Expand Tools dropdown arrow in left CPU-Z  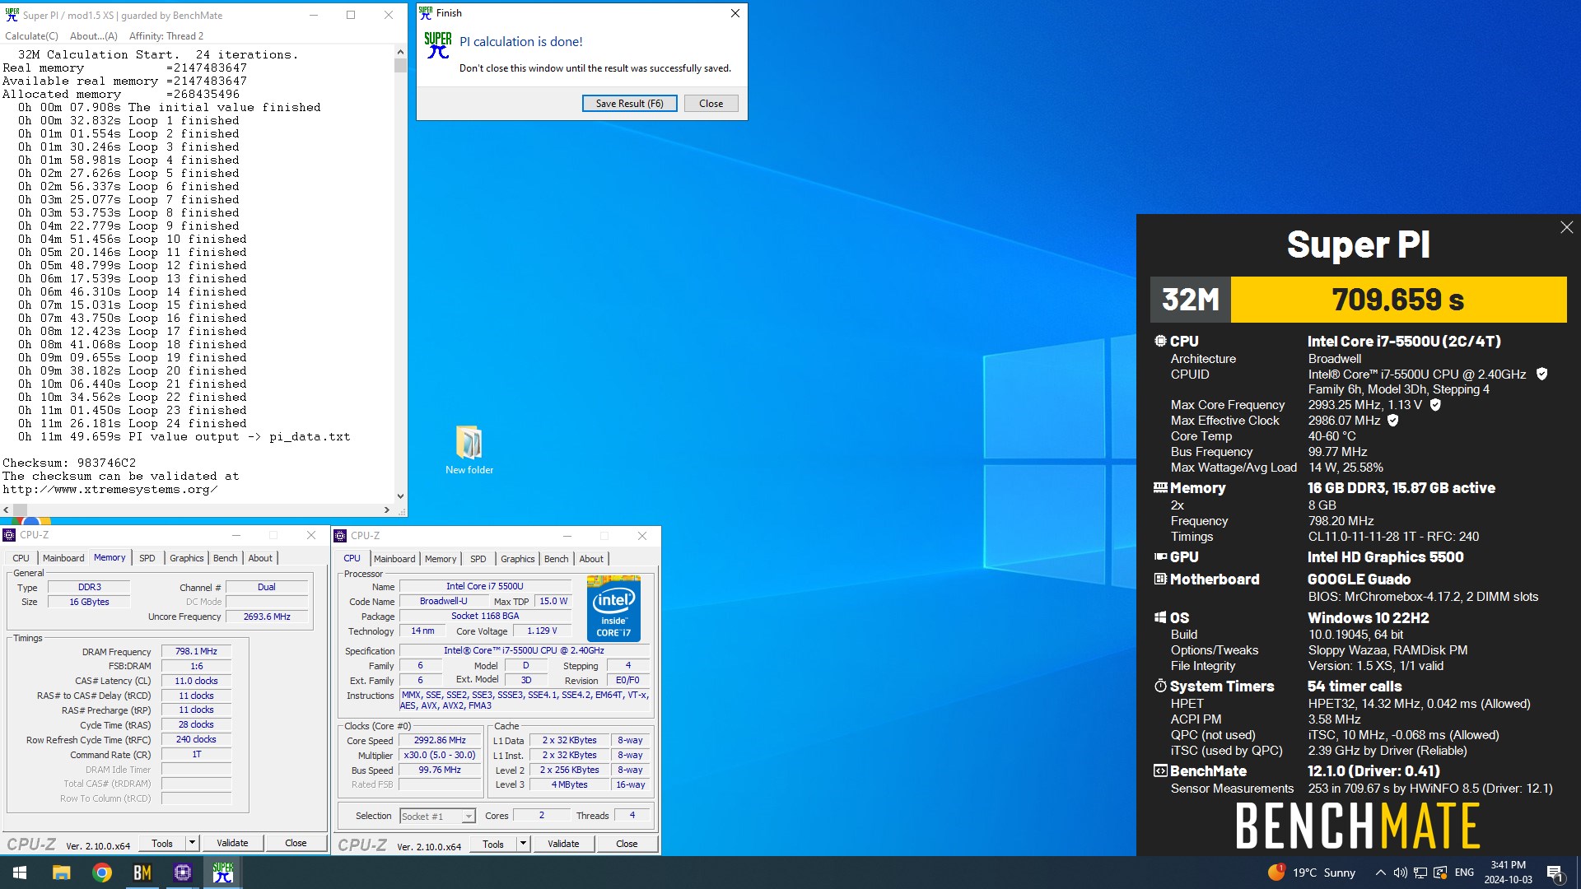point(192,843)
